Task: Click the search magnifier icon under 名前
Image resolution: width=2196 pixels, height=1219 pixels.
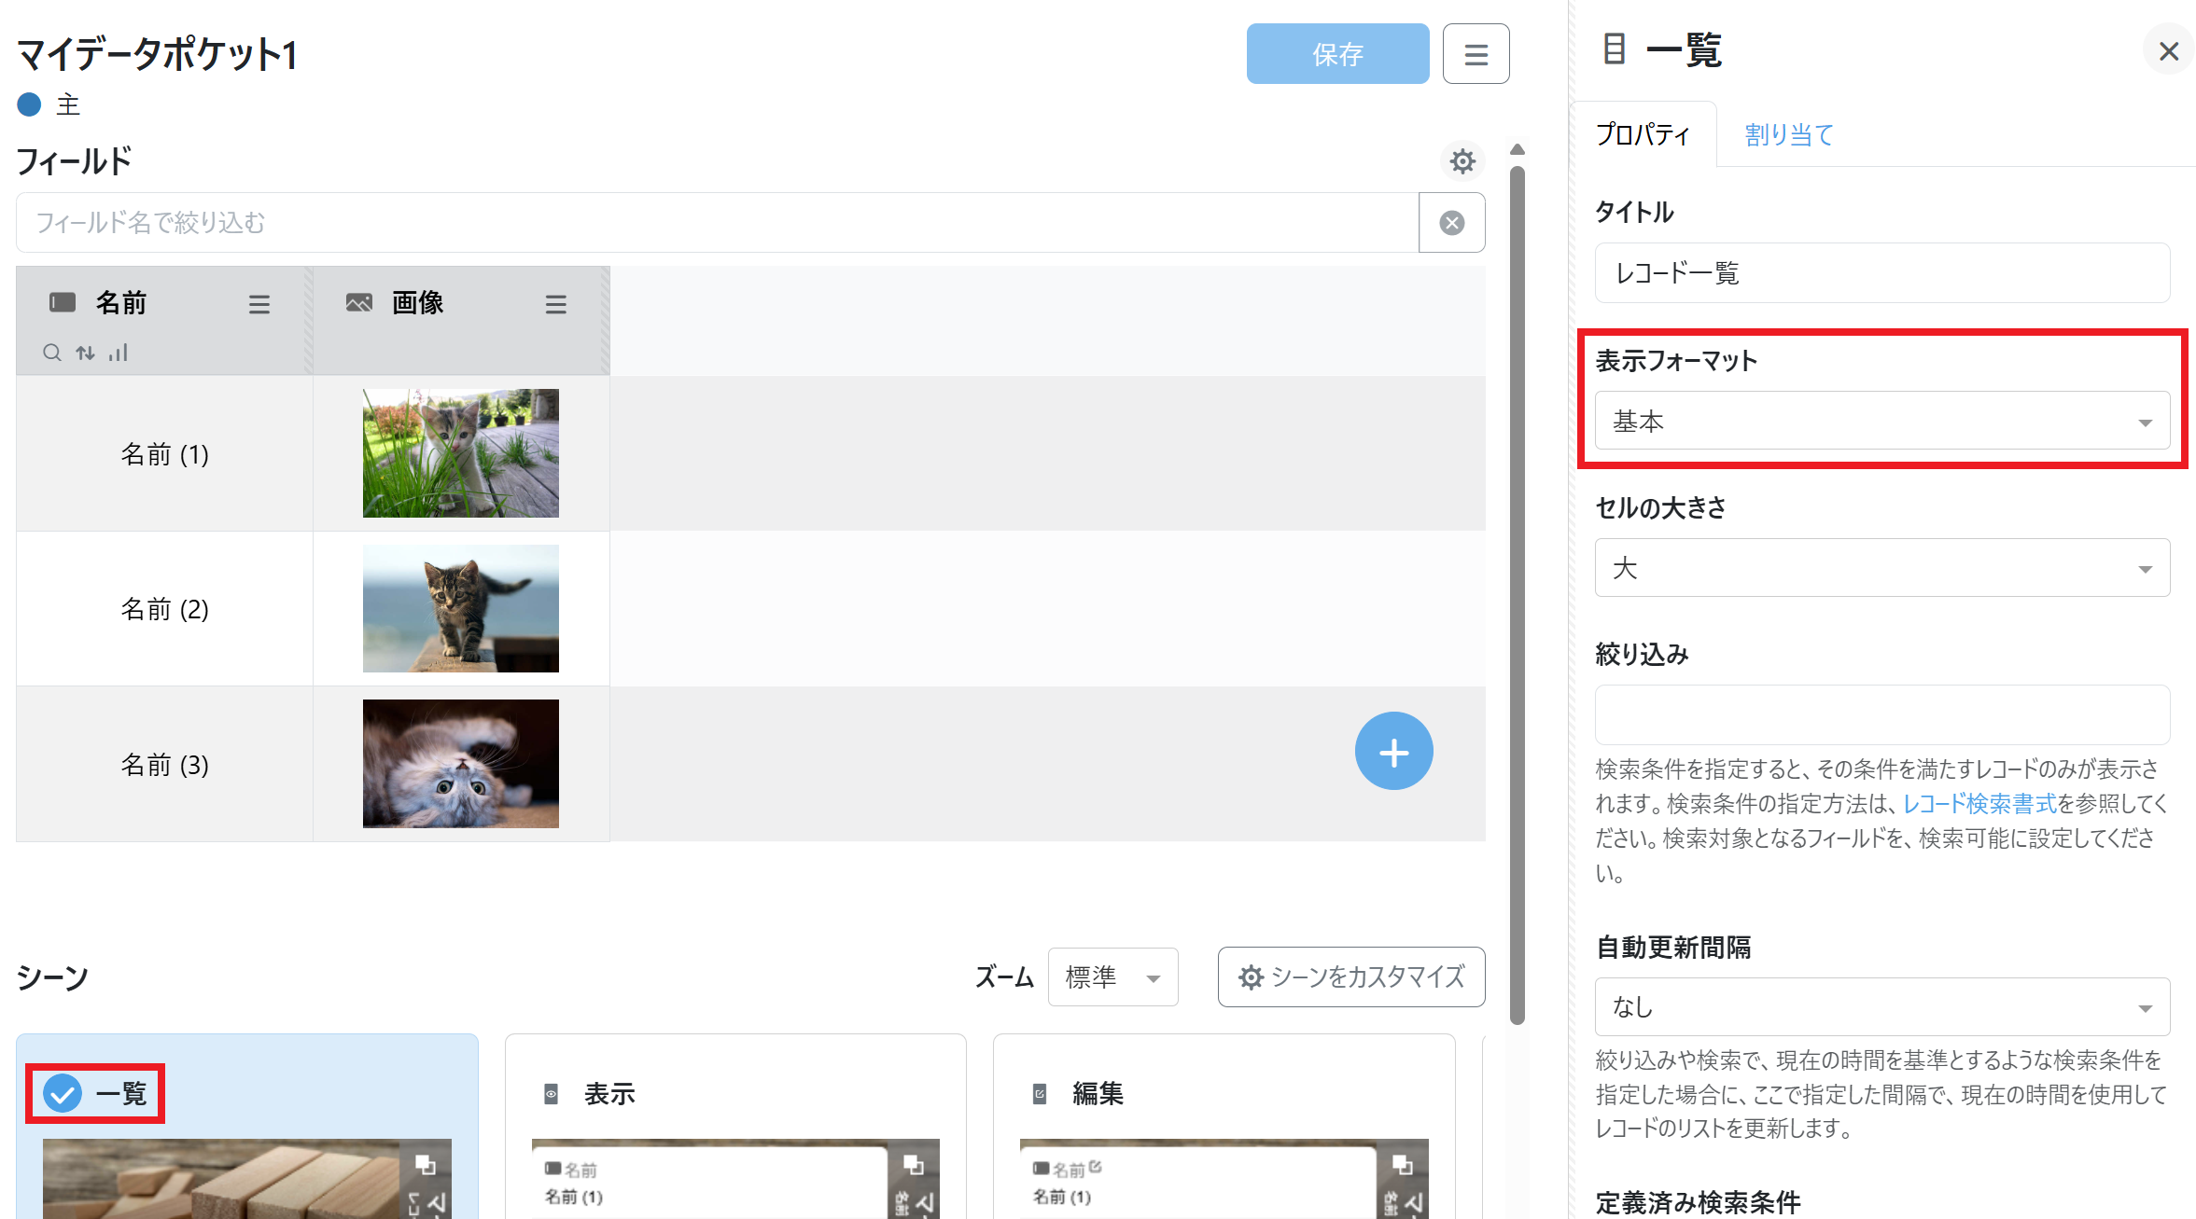Action: tap(52, 353)
